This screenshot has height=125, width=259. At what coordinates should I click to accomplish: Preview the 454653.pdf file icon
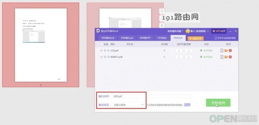point(222,57)
